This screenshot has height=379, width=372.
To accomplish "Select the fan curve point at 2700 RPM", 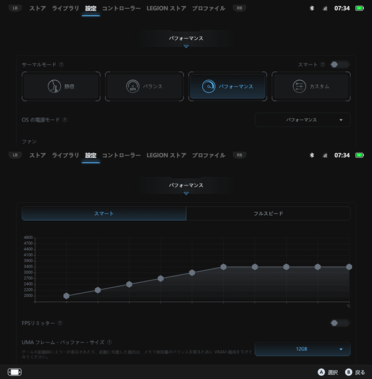I will [x=161, y=279].
